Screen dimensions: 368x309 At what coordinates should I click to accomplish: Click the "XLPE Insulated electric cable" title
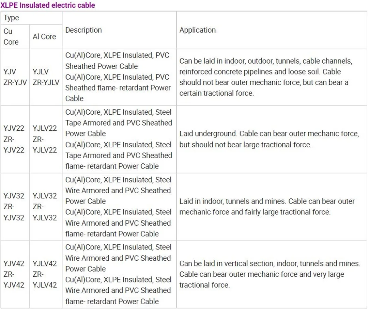coord(48,5)
